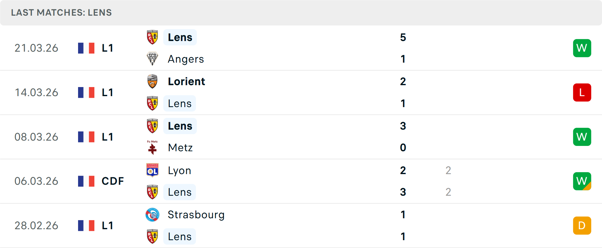Image resolution: width=602 pixels, height=248 pixels.
Task: Click the CDF competition label
Action: (x=113, y=181)
